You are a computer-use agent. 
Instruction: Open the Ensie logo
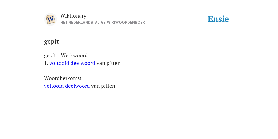(218, 19)
